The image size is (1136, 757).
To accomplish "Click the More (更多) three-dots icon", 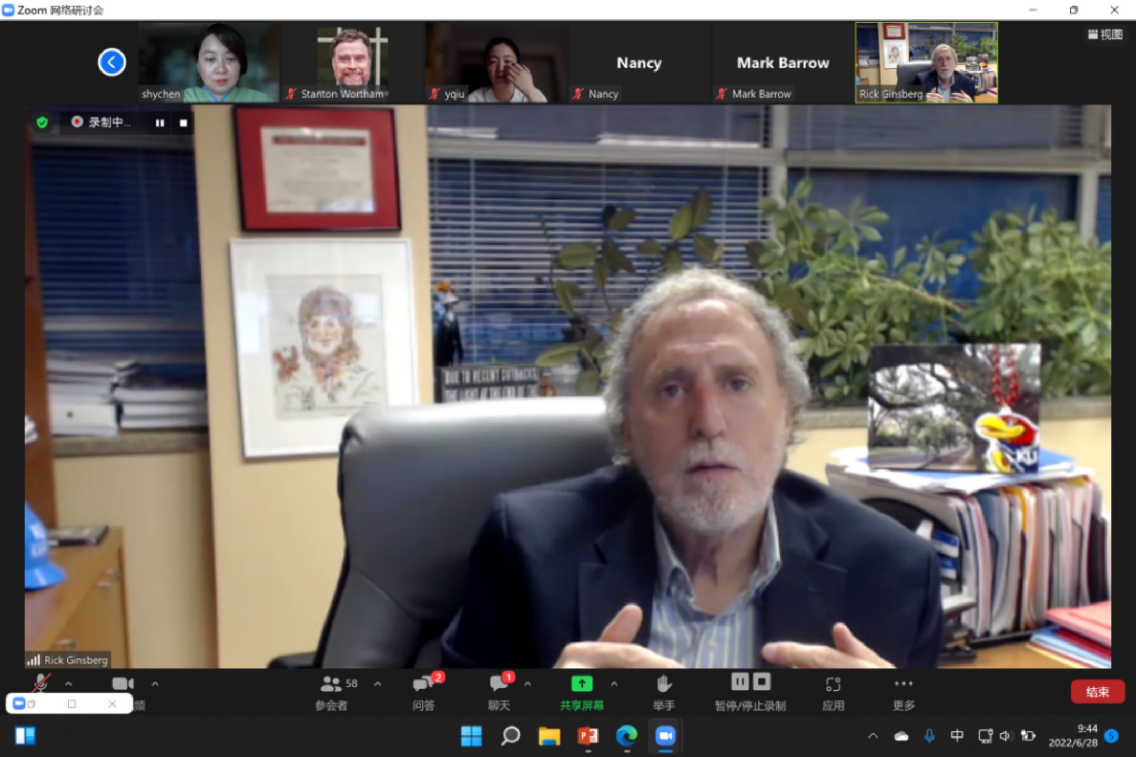I will [904, 683].
